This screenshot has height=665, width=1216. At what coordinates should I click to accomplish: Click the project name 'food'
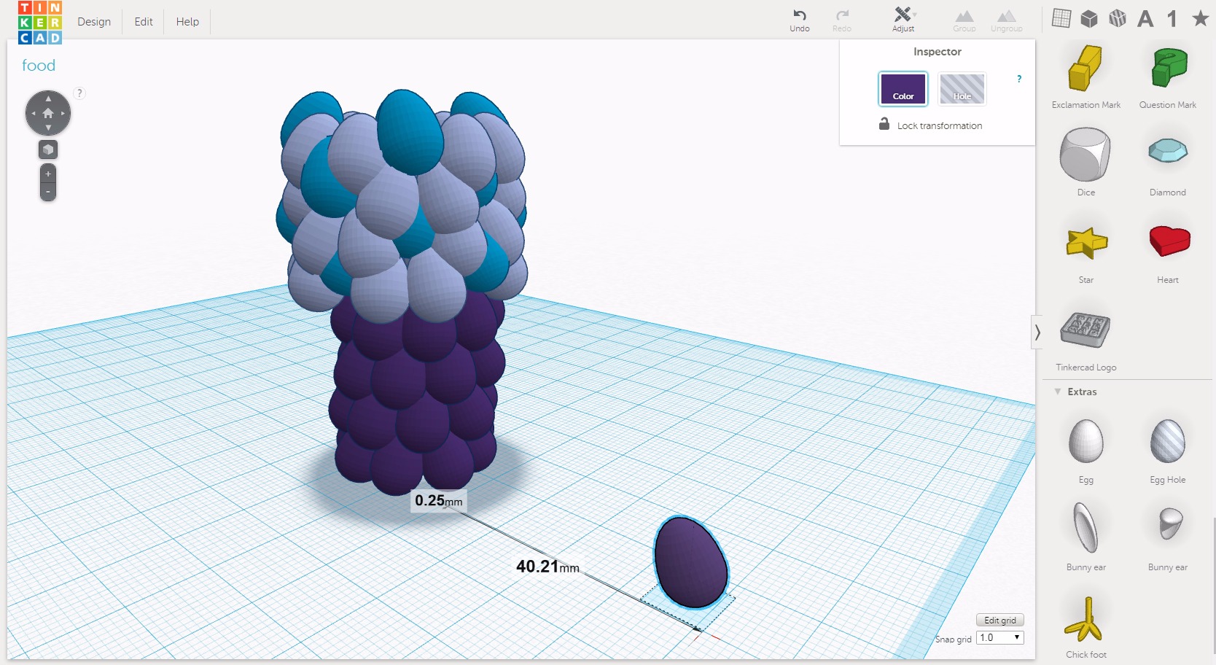pyautogui.click(x=39, y=66)
